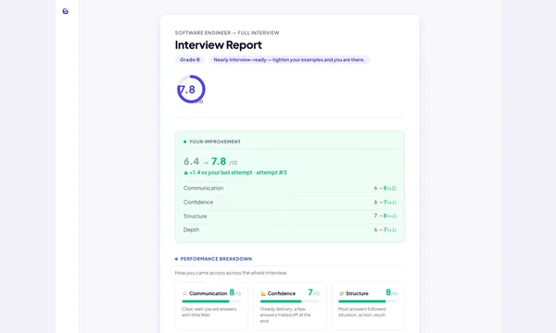Click the Structure improvement row label

tap(195, 216)
